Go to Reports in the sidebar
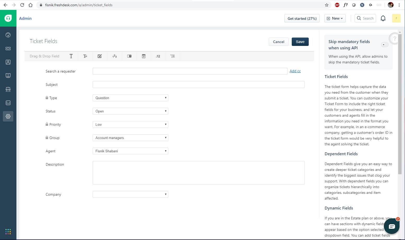This screenshot has width=405, height=240. pos(8,103)
